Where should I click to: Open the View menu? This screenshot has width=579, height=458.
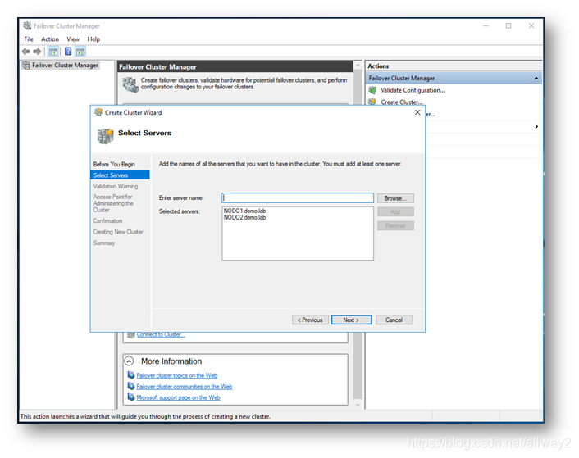[73, 39]
